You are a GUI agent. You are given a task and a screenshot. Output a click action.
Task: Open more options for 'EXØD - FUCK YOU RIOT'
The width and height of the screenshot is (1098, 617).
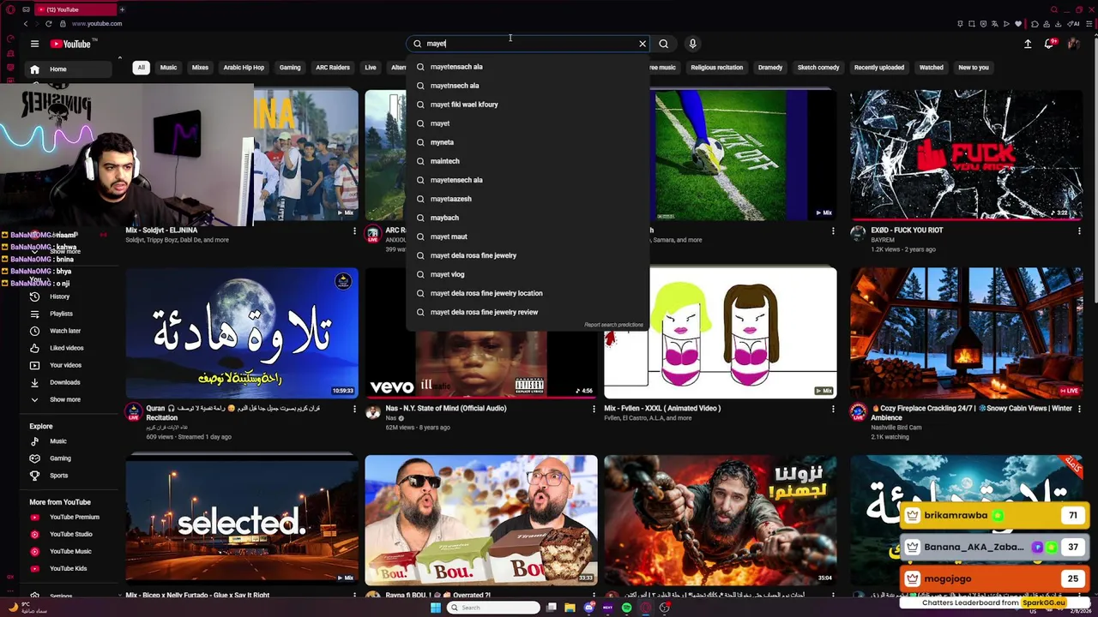click(1079, 231)
